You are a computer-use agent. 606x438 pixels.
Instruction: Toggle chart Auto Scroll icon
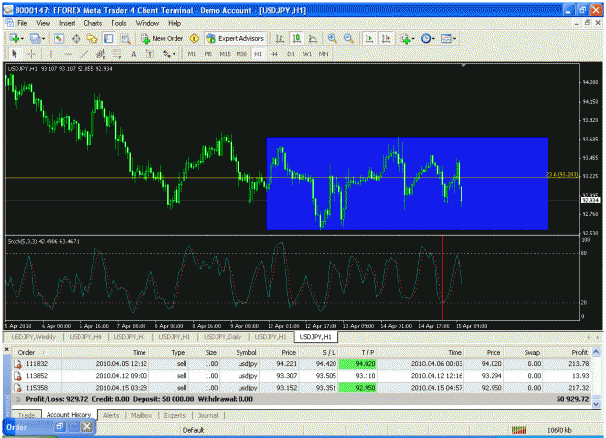[369, 38]
